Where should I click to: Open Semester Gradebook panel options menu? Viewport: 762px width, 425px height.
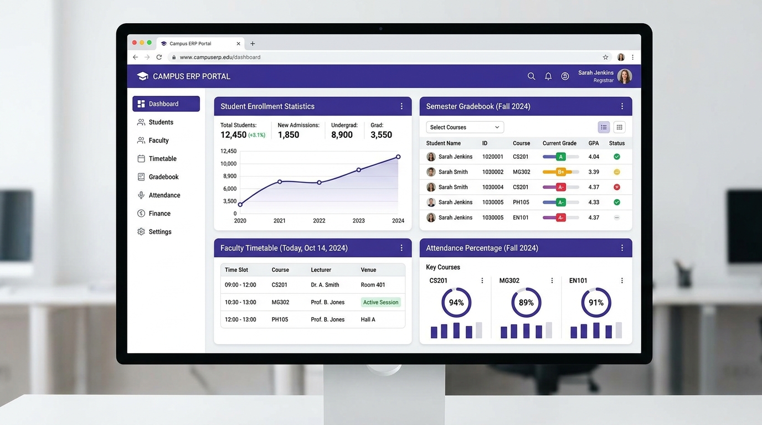click(x=622, y=106)
